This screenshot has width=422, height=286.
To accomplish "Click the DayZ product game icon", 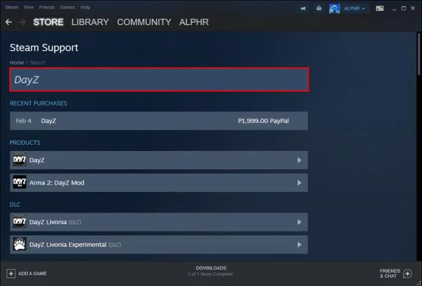I will pos(20,160).
